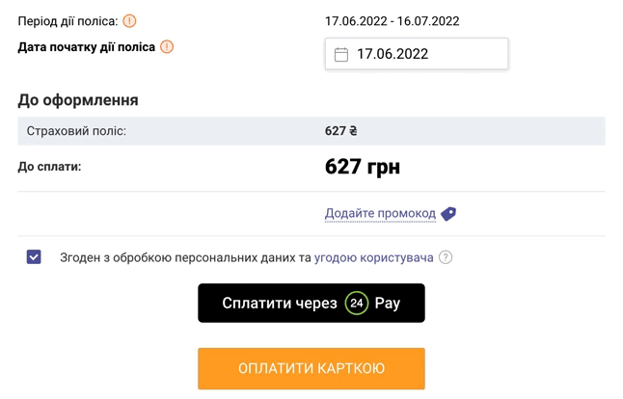Open the calendar icon in the date field
This screenshot has height=399, width=623.
(x=340, y=54)
